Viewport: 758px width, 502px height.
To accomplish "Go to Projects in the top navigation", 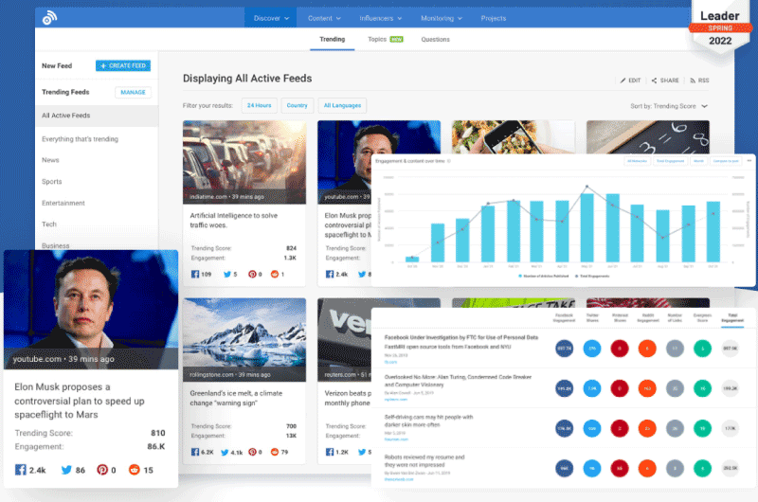I will coord(493,18).
